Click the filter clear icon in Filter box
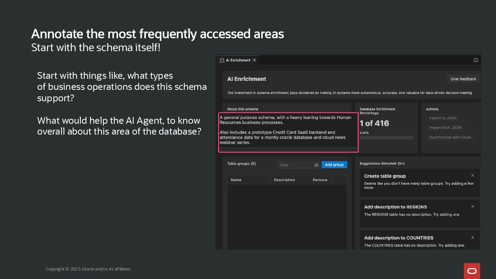Viewport: 496px width, 279px height. 316,165
